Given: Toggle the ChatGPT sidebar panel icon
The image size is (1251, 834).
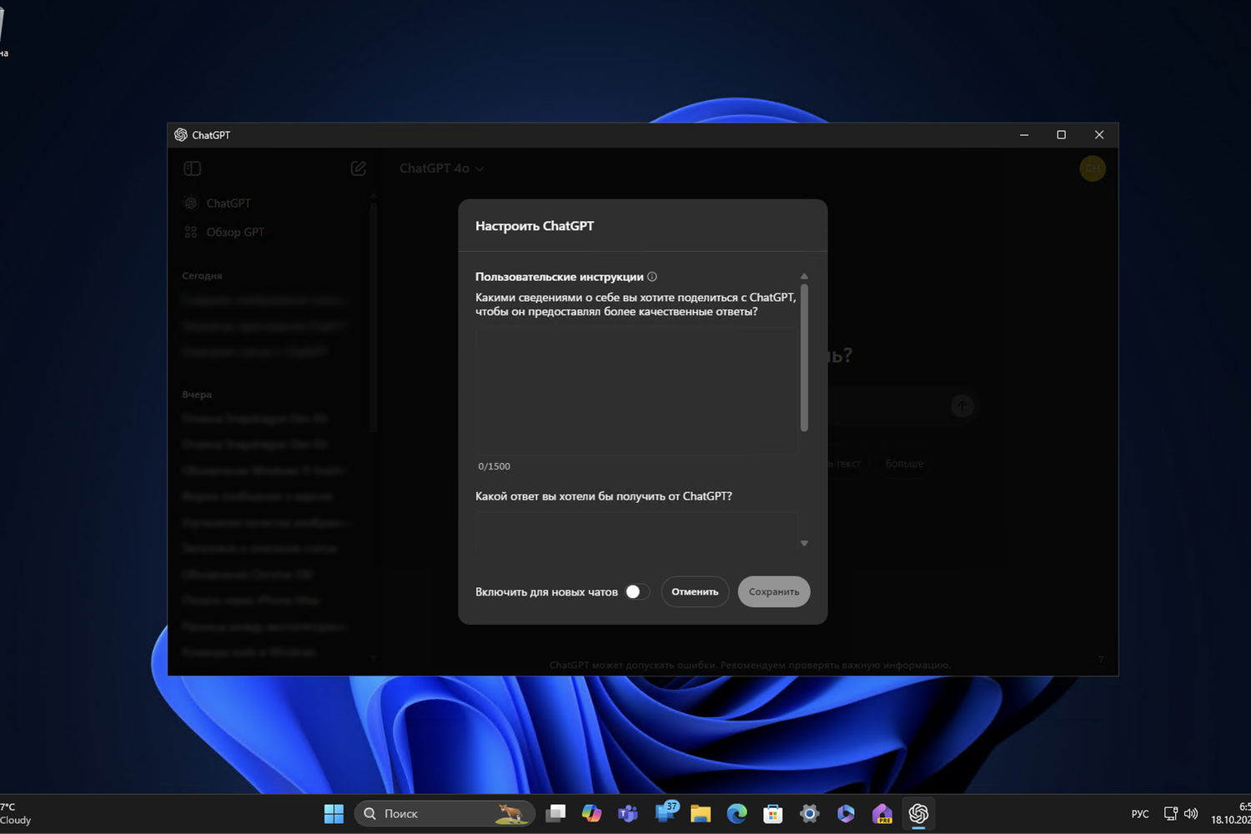Looking at the screenshot, I should coord(192,168).
